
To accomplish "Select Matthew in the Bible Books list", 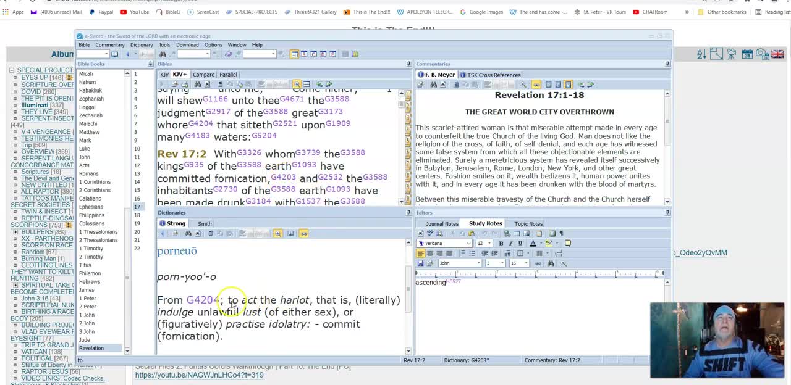I will click(90, 132).
